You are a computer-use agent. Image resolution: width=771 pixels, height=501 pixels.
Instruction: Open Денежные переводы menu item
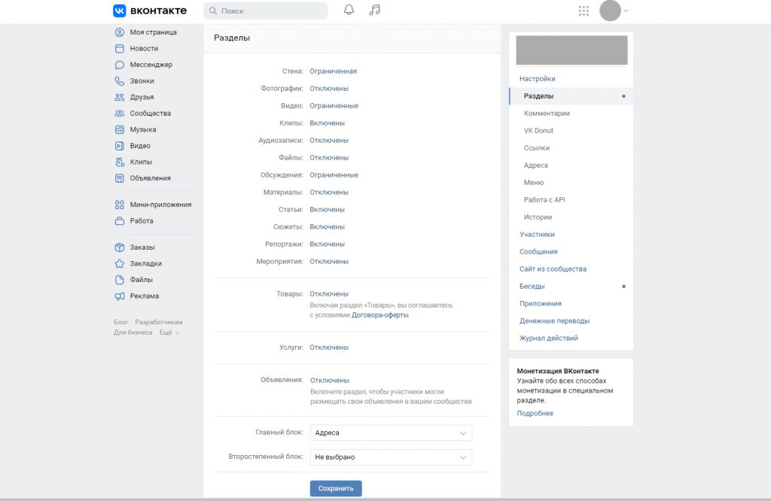click(x=554, y=320)
